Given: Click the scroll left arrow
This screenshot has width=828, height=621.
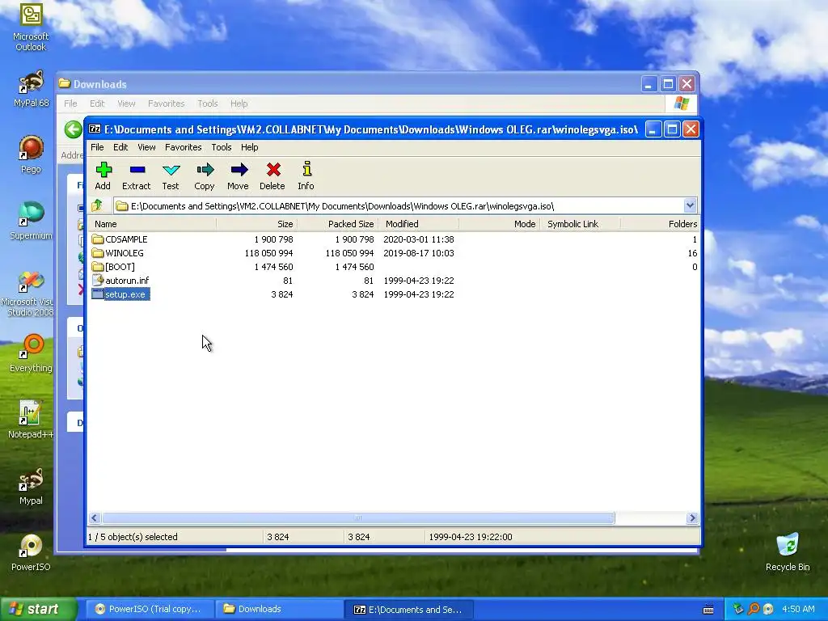Looking at the screenshot, I should [x=95, y=518].
